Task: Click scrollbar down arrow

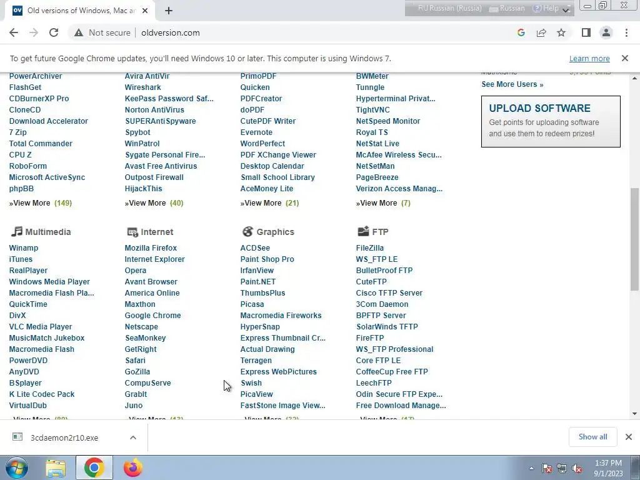Action: point(634,414)
